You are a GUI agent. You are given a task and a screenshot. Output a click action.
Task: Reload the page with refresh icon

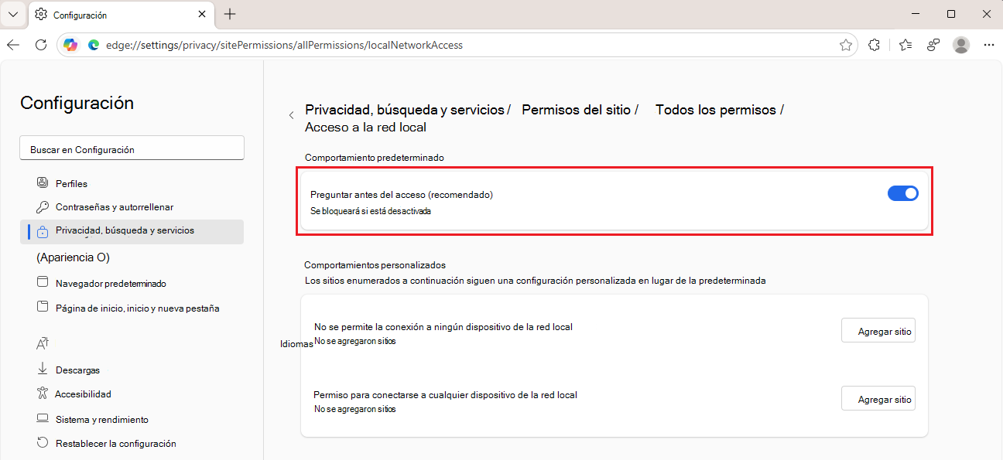click(41, 45)
